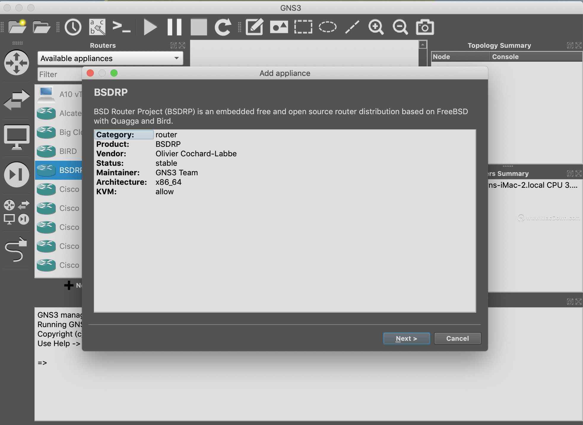Click the Category field label
The height and width of the screenshot is (425, 583).
click(124, 135)
